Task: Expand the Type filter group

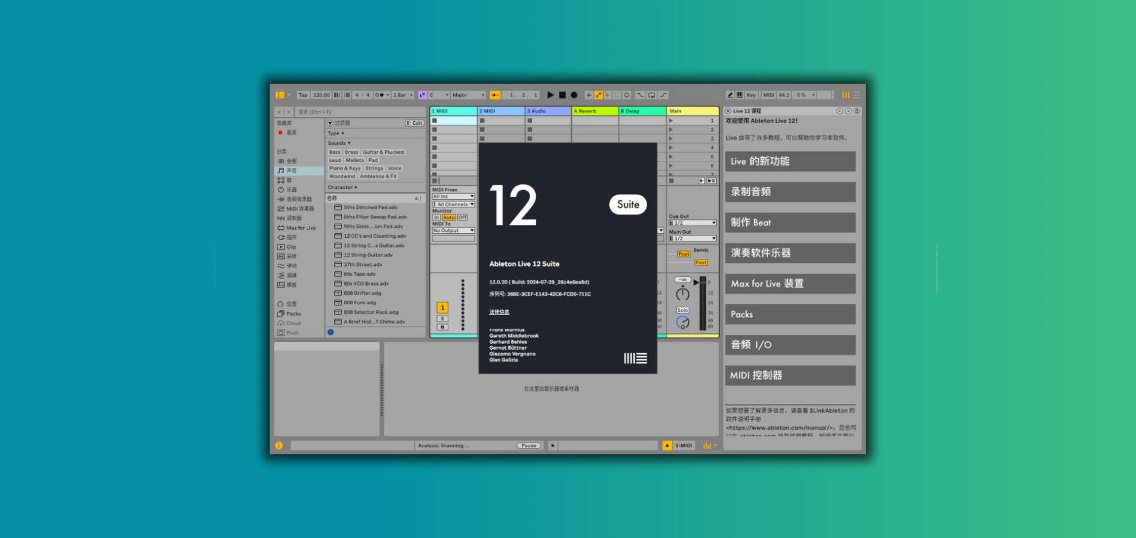Action: click(x=336, y=133)
